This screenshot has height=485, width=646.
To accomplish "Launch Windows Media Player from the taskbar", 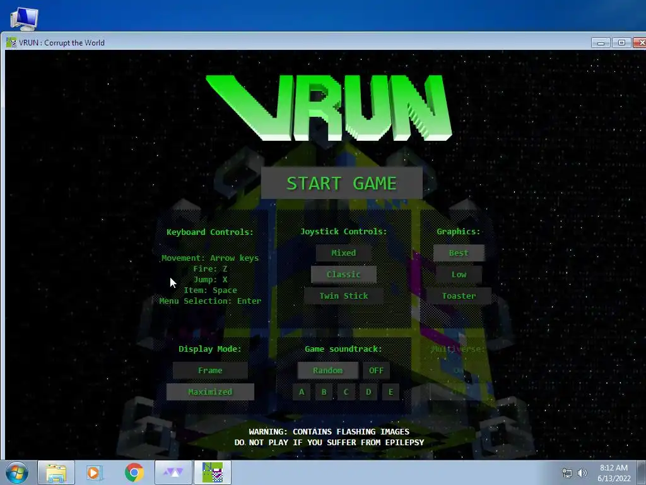I will (x=93, y=472).
